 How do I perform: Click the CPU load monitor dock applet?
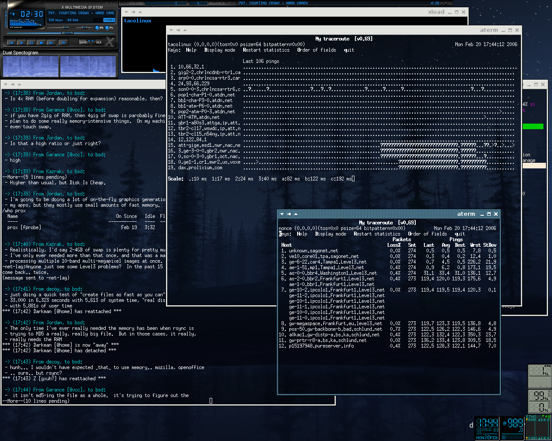click(x=539, y=376)
